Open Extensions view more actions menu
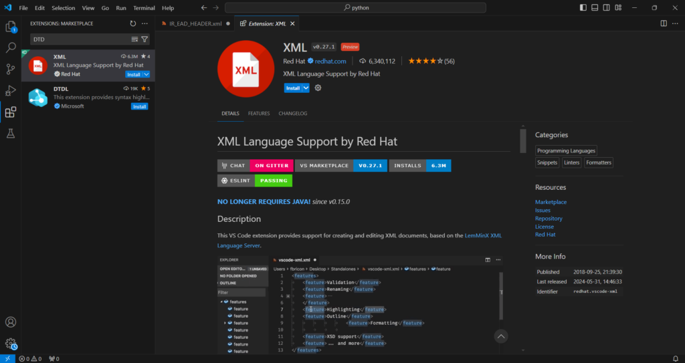 click(x=144, y=23)
